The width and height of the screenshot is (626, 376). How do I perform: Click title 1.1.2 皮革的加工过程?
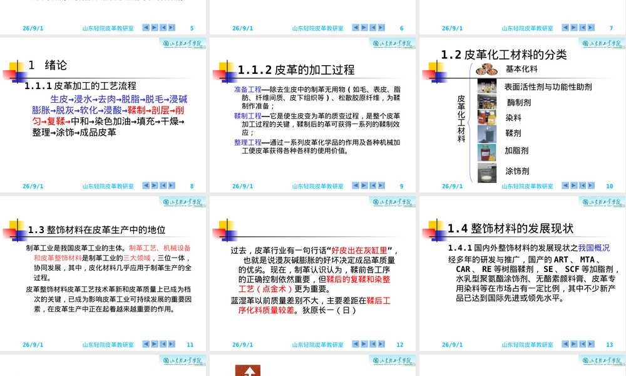(x=296, y=70)
